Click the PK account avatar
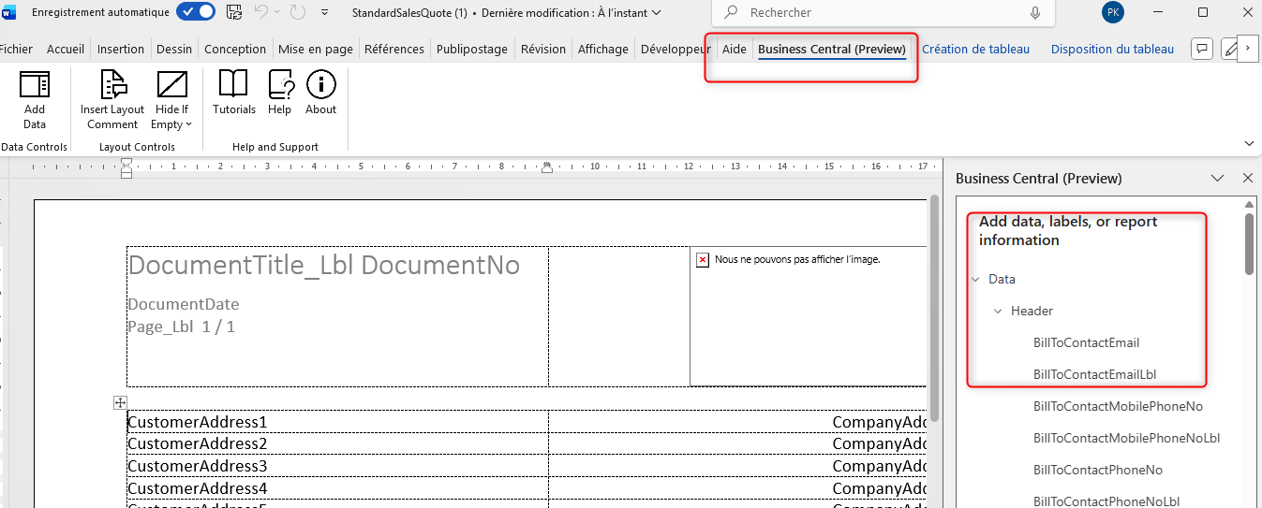 coord(1113,13)
